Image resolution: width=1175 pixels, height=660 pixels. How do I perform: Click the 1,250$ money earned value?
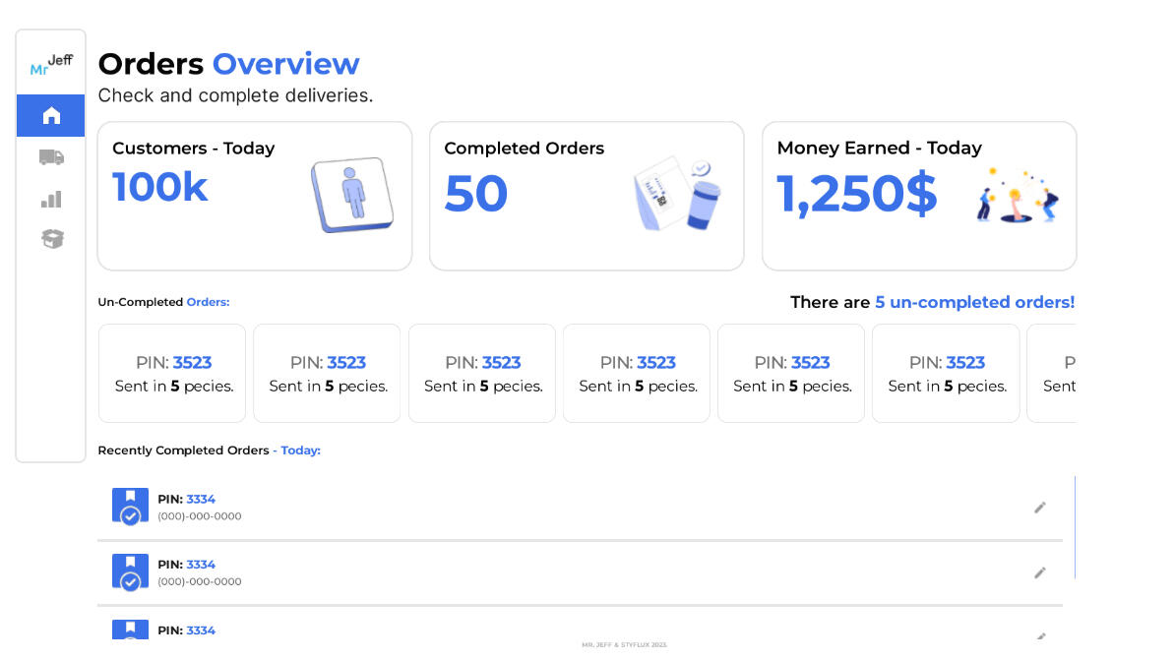pyautogui.click(x=856, y=194)
